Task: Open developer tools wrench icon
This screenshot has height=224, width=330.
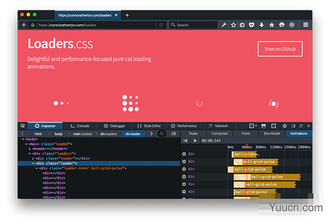Action: pyautogui.click(x=224, y=25)
